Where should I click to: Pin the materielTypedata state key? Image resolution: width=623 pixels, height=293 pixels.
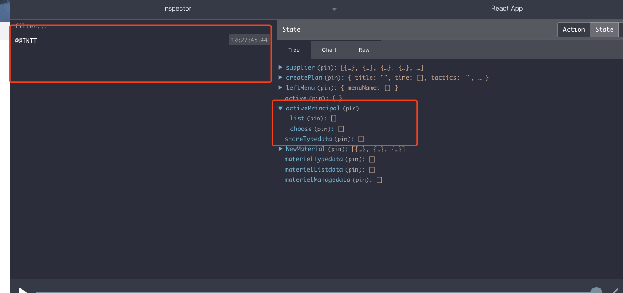355,159
